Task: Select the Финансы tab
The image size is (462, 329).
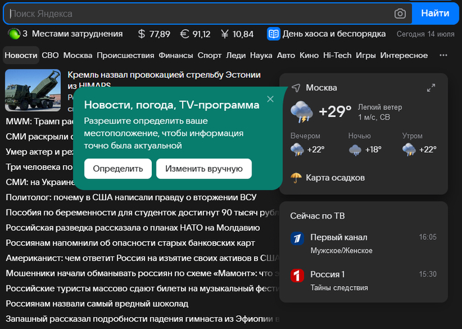Action: tap(176, 55)
